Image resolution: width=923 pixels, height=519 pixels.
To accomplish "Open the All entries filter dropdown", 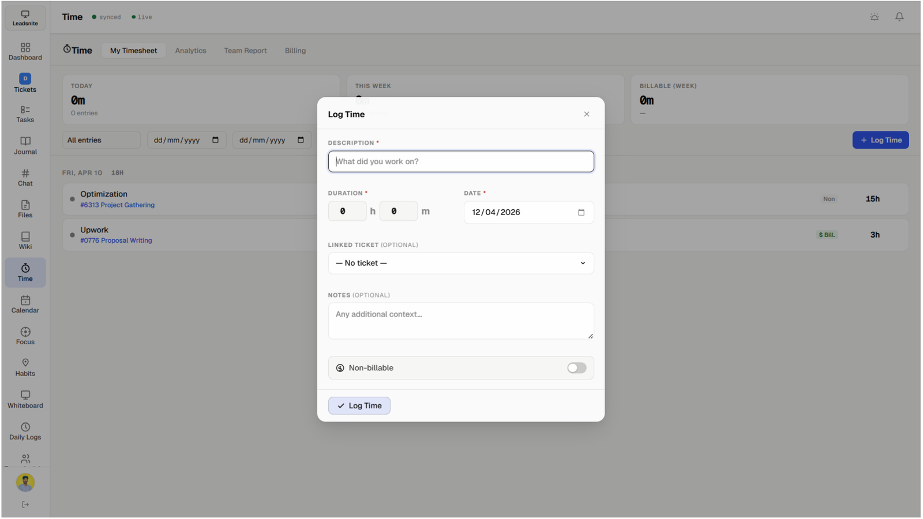I will click(x=101, y=140).
